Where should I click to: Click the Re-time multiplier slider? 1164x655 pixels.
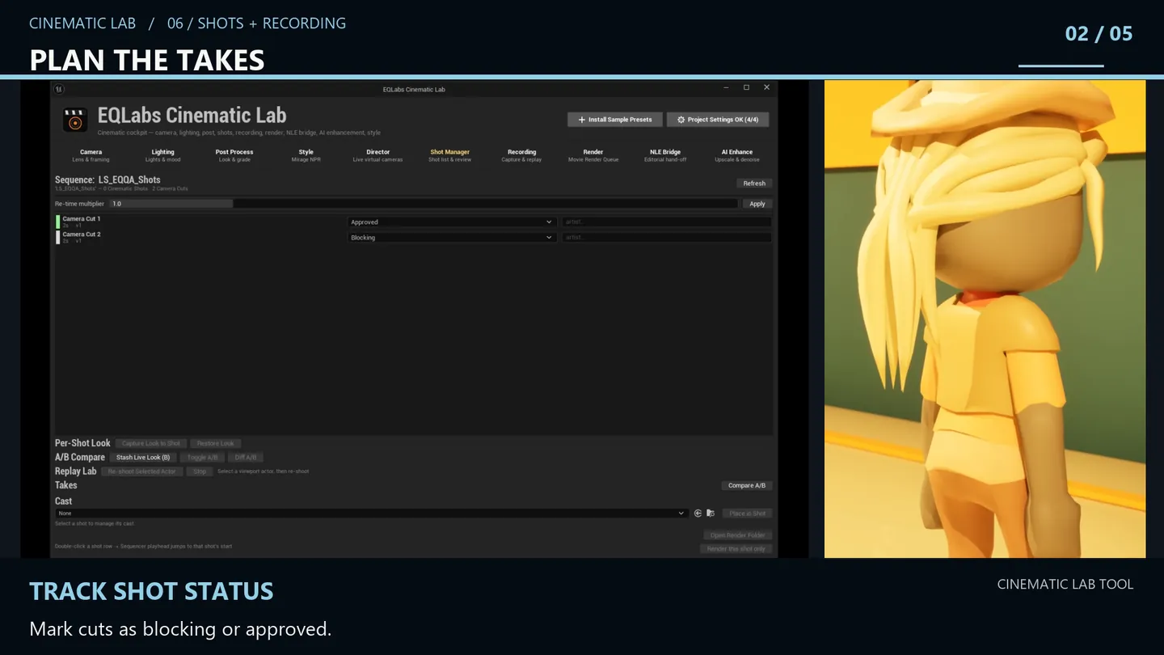(424, 204)
